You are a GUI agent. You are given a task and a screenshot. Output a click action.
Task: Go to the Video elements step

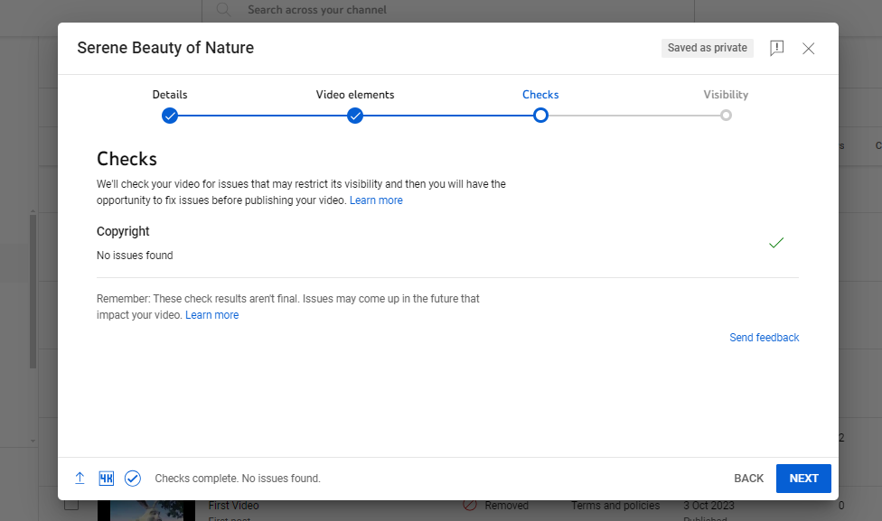click(355, 116)
